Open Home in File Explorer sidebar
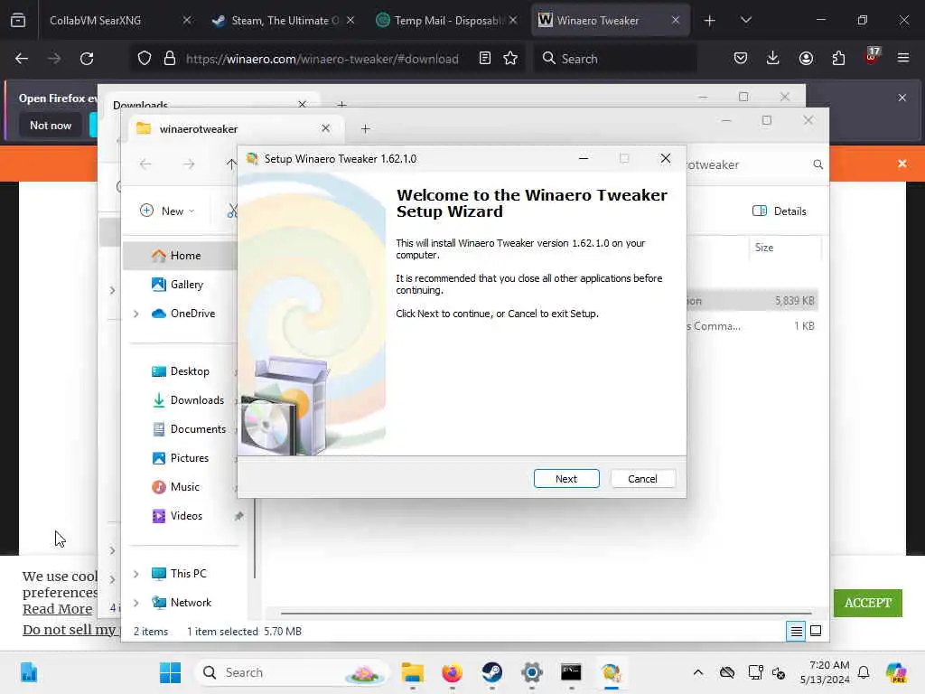This screenshot has width=925, height=694. coord(185,256)
